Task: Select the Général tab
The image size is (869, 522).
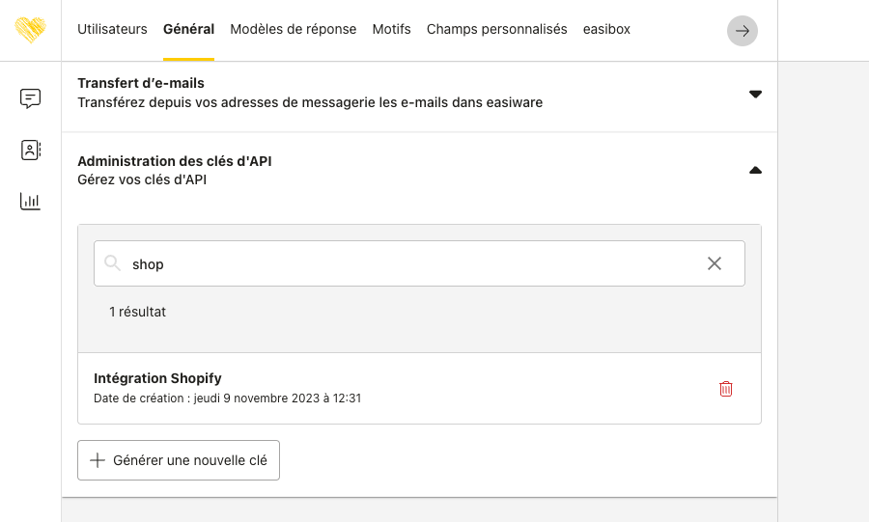Action: (188, 30)
